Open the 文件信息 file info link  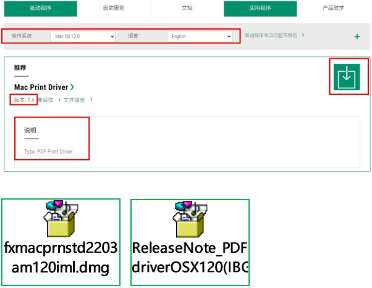78,100
